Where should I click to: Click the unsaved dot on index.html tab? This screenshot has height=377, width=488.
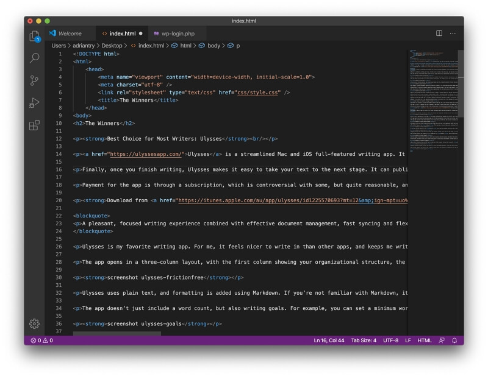click(x=141, y=33)
